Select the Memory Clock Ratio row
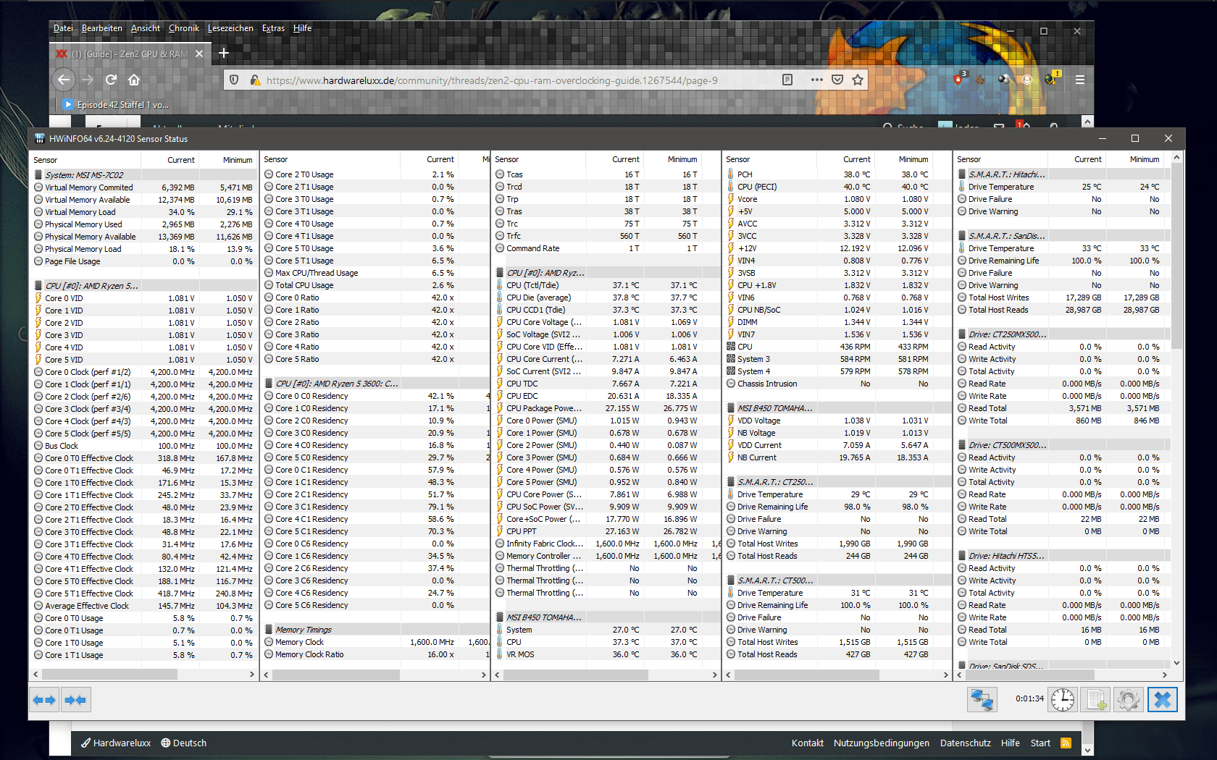The width and height of the screenshot is (1217, 760). point(375,654)
